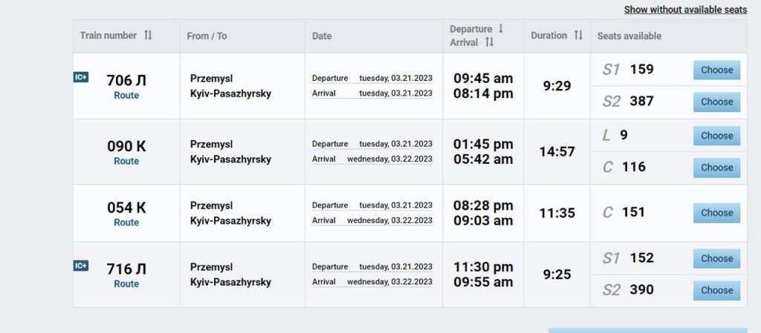Sort by Departure arrow icon
The height and width of the screenshot is (333, 761).
(501, 28)
